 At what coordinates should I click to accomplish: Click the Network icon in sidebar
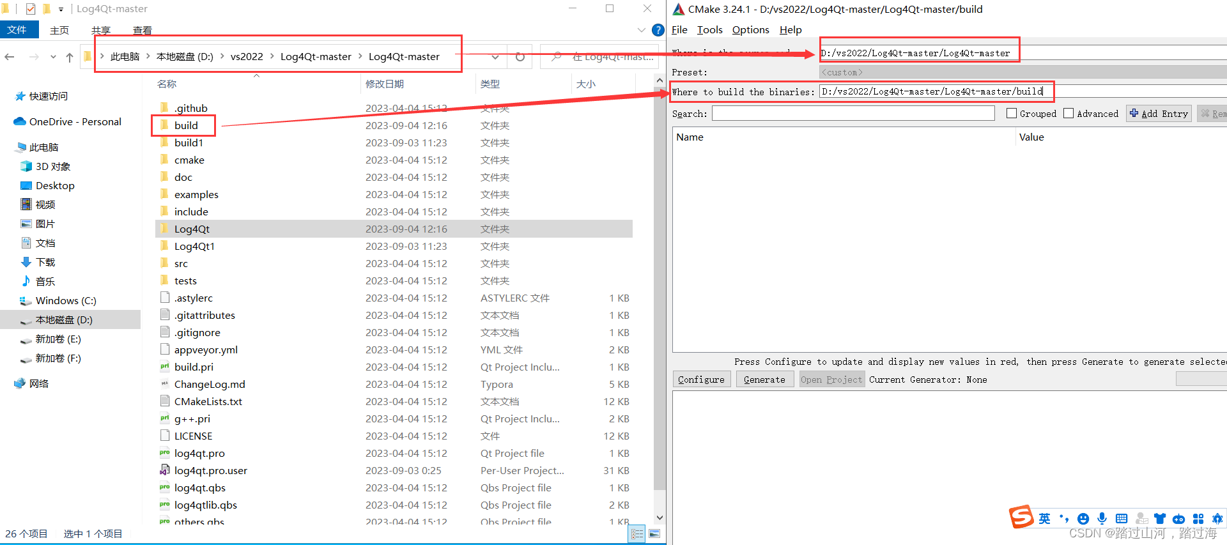tap(19, 383)
